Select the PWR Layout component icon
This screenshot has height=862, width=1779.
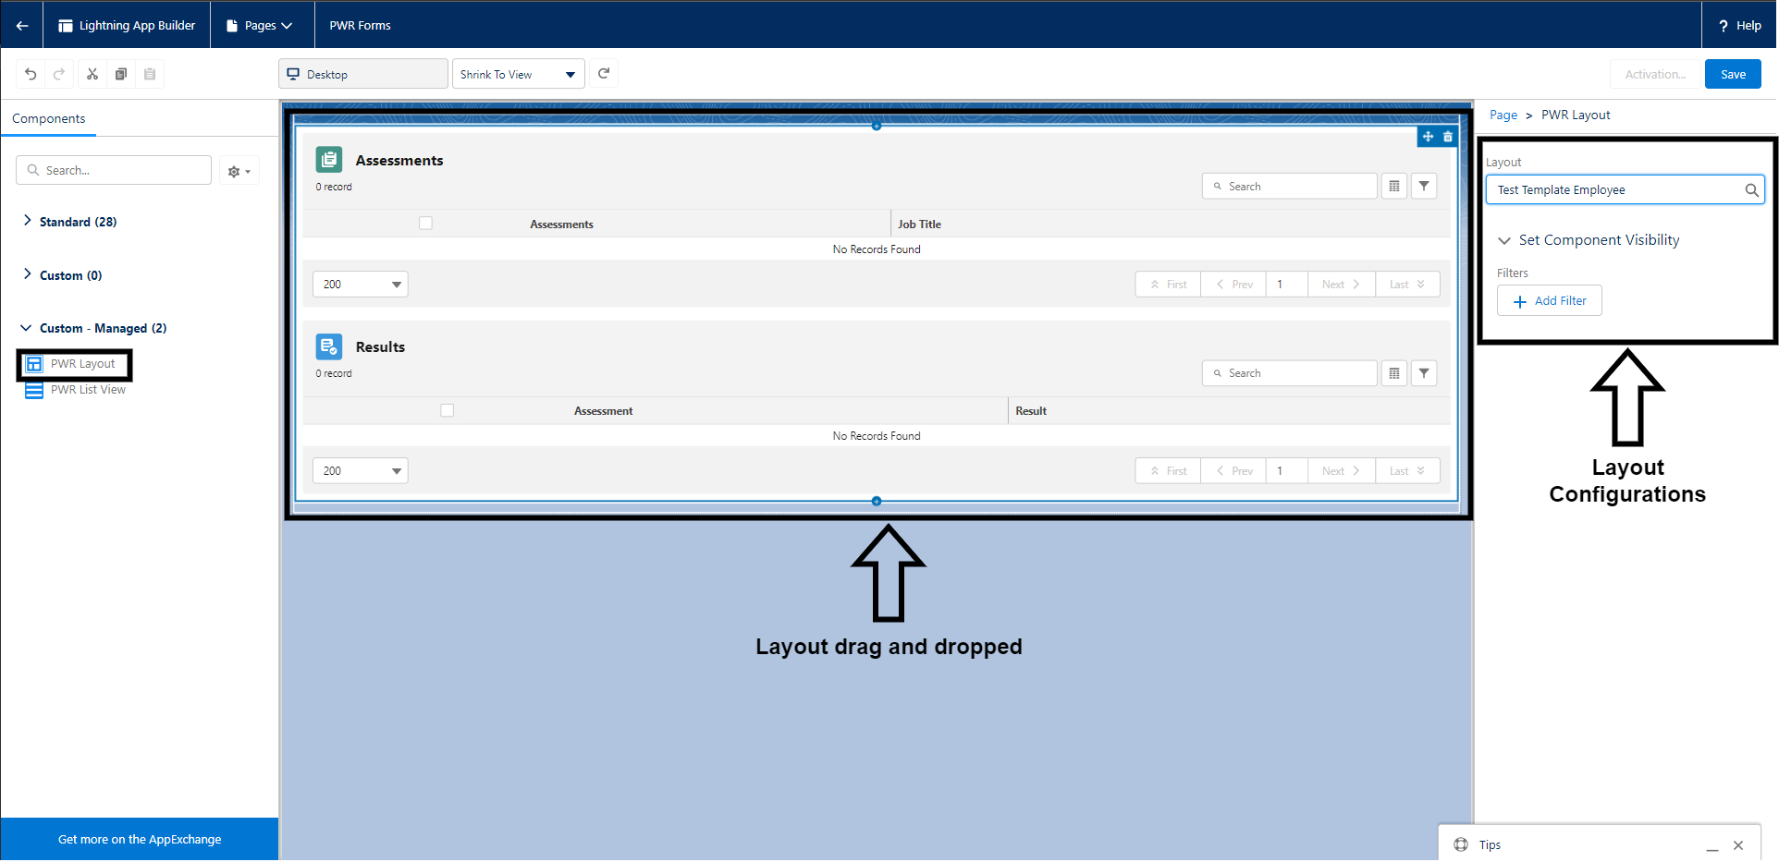(x=34, y=364)
